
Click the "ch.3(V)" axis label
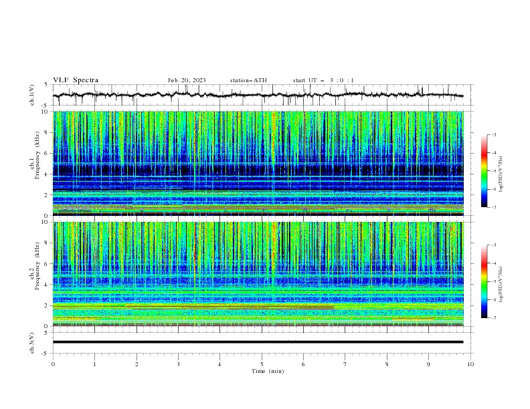click(x=32, y=343)
